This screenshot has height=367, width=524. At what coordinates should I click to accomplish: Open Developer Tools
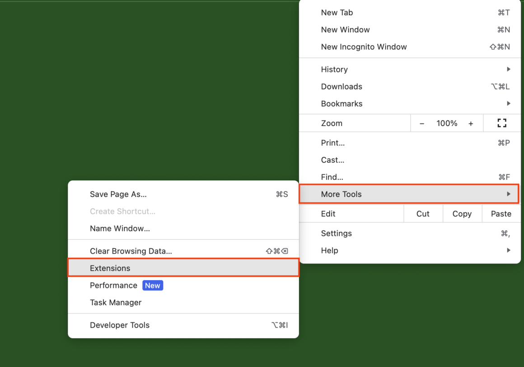click(119, 325)
